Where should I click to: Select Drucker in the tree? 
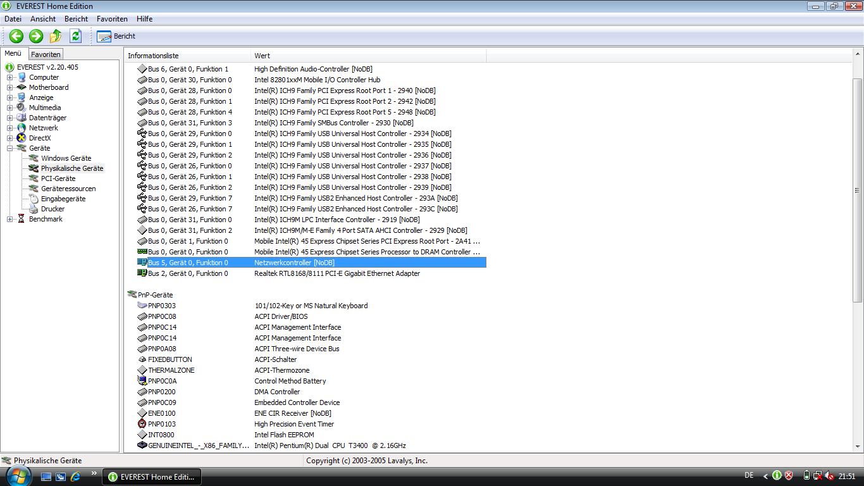tap(53, 209)
